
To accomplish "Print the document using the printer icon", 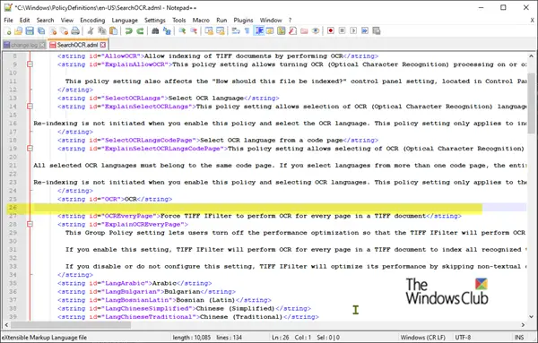I will (75, 30).
